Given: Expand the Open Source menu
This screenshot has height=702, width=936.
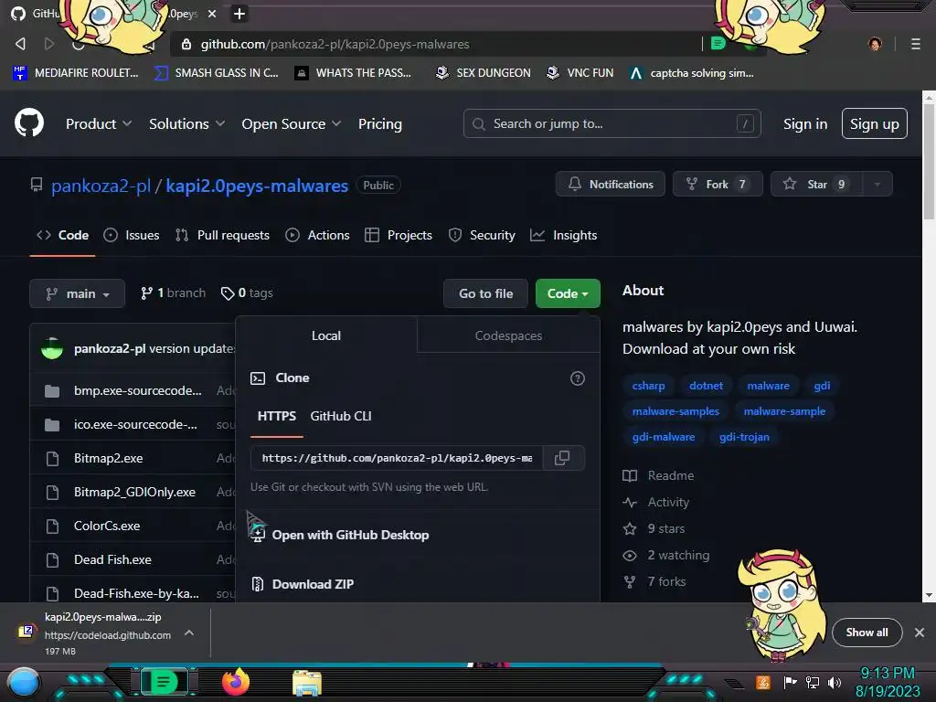Looking at the screenshot, I should 292,123.
